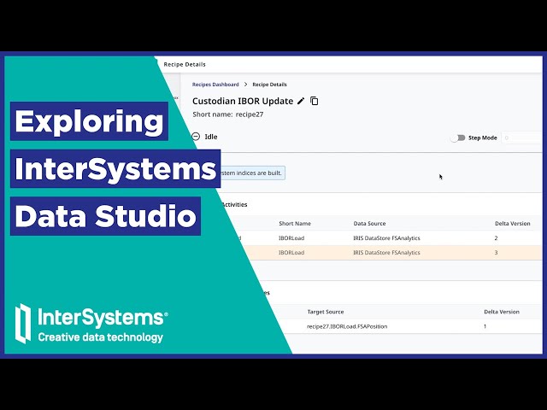Click the Idle status circle icon

click(x=196, y=137)
